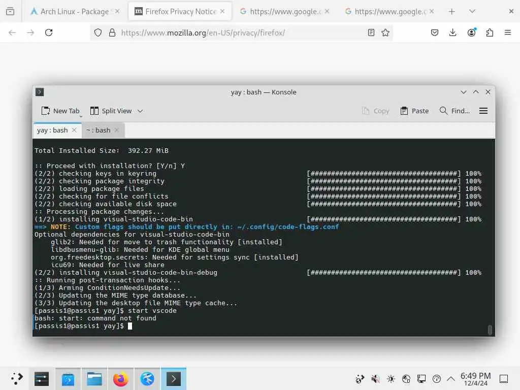Reload the current Firefox page
520x390 pixels.
pyautogui.click(x=49, y=32)
